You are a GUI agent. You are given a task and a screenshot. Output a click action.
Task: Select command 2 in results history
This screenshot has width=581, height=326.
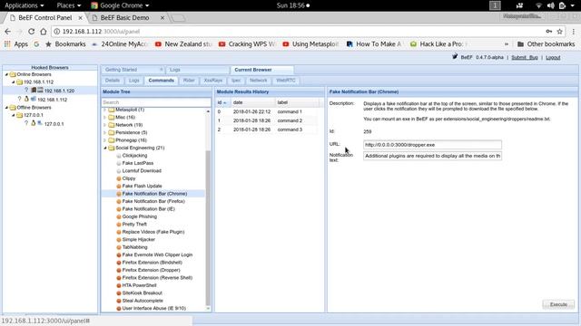tap(266, 120)
